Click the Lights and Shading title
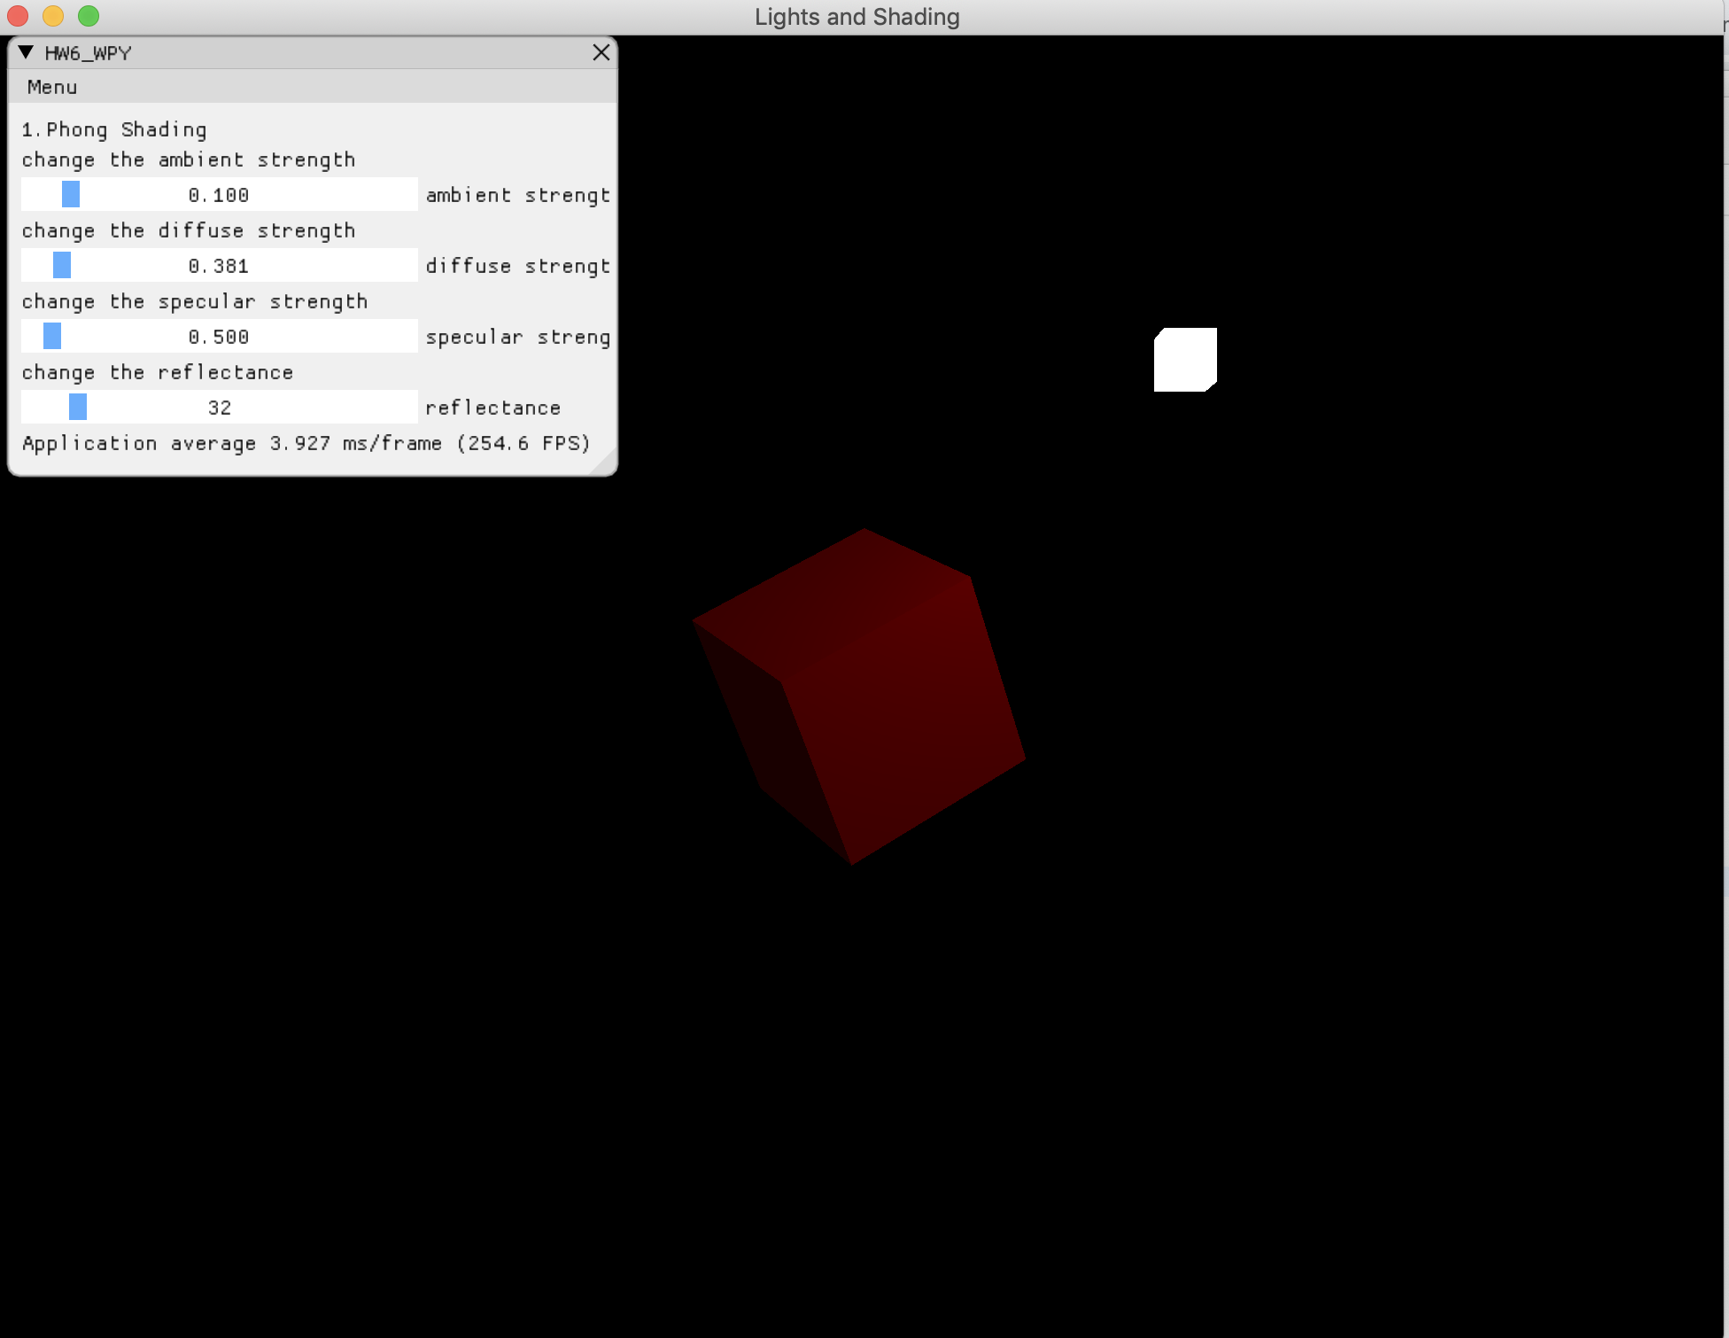Viewport: 1729px width, 1338px height. (x=857, y=17)
